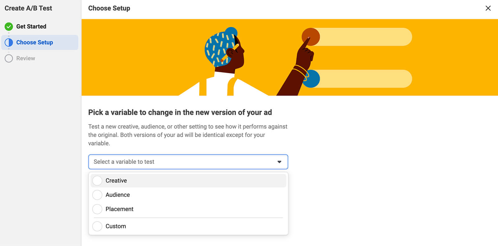This screenshot has width=498, height=246.
Task: Click the green checkmark beside Get Started
Action: (9, 26)
